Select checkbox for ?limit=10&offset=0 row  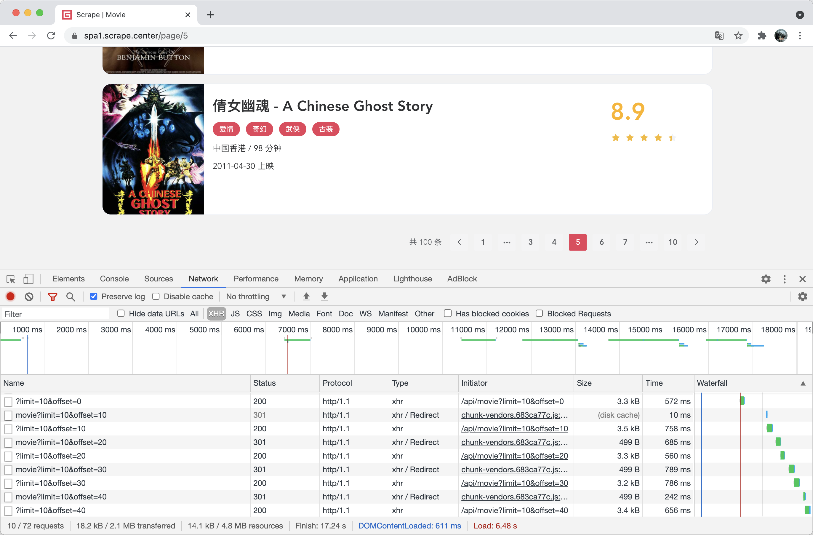click(x=9, y=402)
